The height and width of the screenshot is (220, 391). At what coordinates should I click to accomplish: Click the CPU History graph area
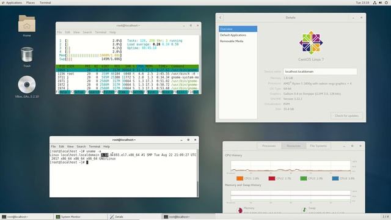click(x=291, y=166)
